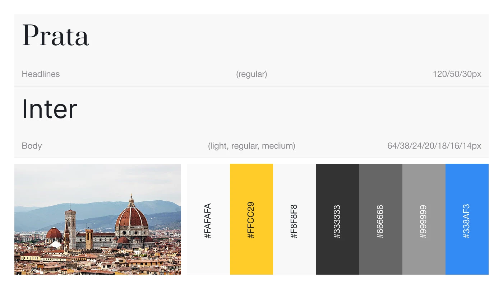This screenshot has width=503, height=289.
Task: Select the blue #338AF3 swatch
Action: pyautogui.click(x=467, y=219)
